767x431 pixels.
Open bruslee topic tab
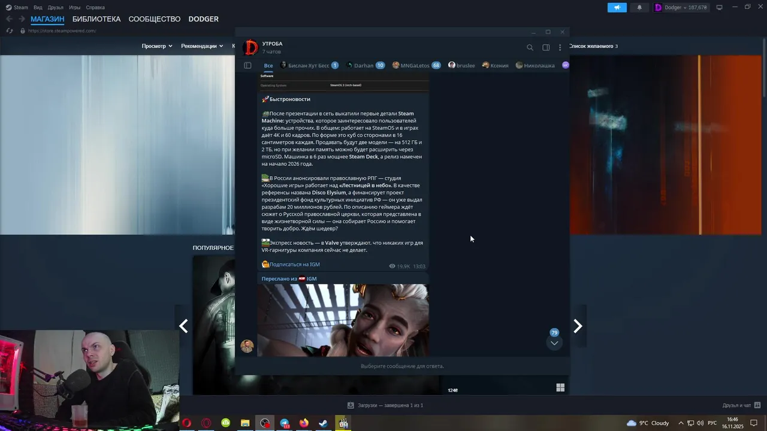click(x=461, y=65)
